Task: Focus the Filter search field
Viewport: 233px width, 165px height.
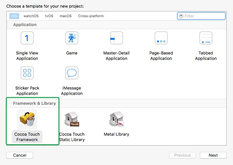Action: click(x=201, y=16)
